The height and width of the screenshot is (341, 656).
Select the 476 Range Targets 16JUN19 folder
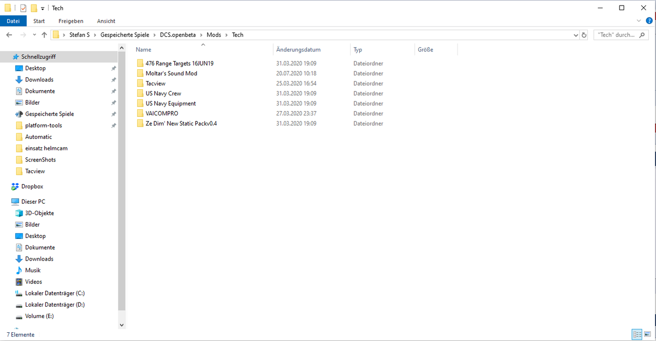179,64
